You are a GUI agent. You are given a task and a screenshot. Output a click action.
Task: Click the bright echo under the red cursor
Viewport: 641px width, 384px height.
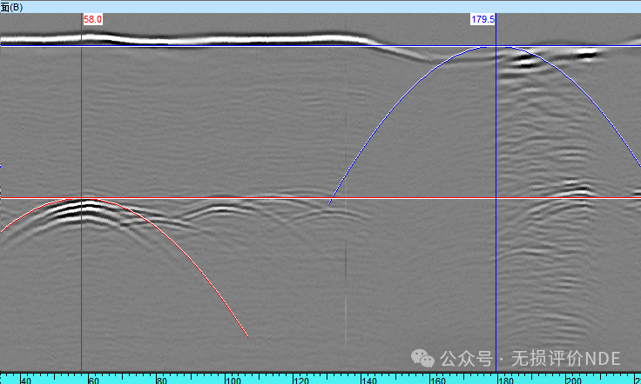pyautogui.click(x=85, y=207)
